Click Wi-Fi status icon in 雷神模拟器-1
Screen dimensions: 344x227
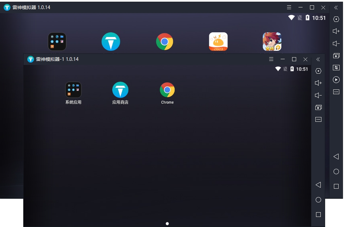pyautogui.click(x=278, y=69)
